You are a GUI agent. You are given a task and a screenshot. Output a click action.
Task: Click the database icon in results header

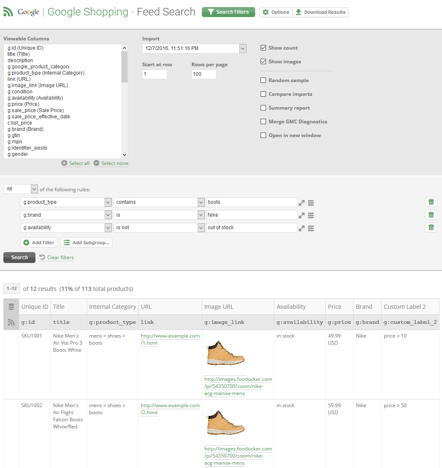(11, 307)
